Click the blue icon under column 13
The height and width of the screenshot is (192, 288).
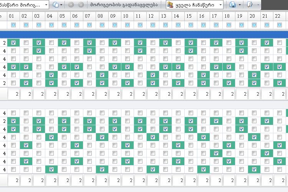click(x=166, y=25)
